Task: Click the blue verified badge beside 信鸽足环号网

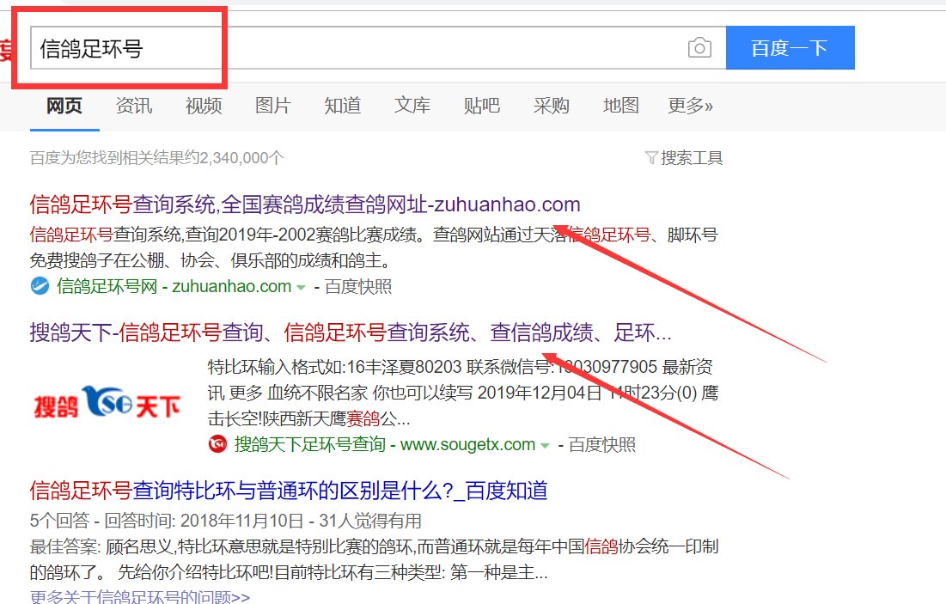Action: 40,286
